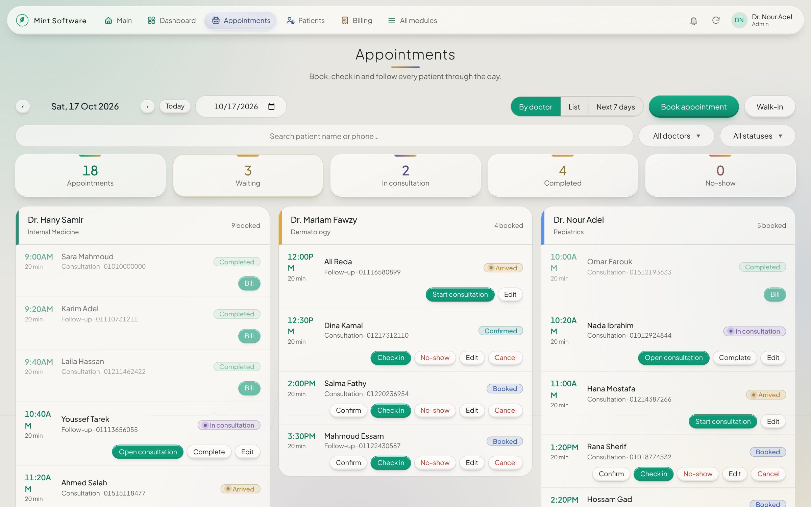Click the Walk-in button
Screen dimensions: 811x507
click(769, 107)
